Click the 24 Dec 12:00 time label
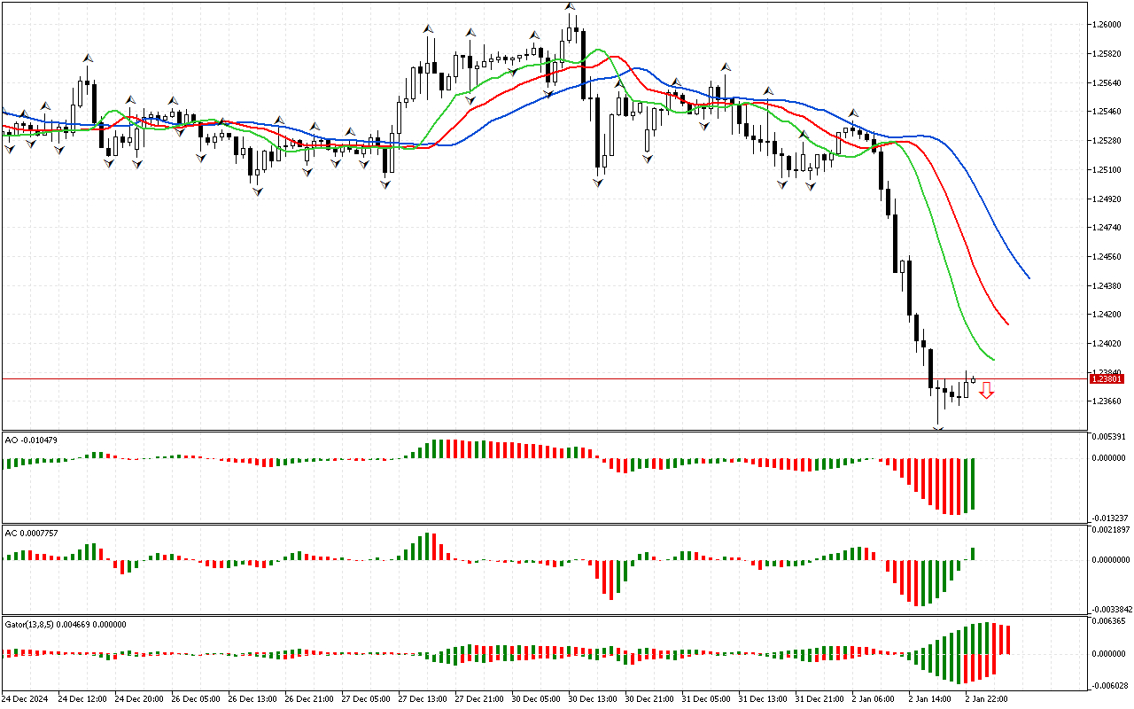Image resolution: width=1134 pixels, height=709 pixels. (x=82, y=699)
